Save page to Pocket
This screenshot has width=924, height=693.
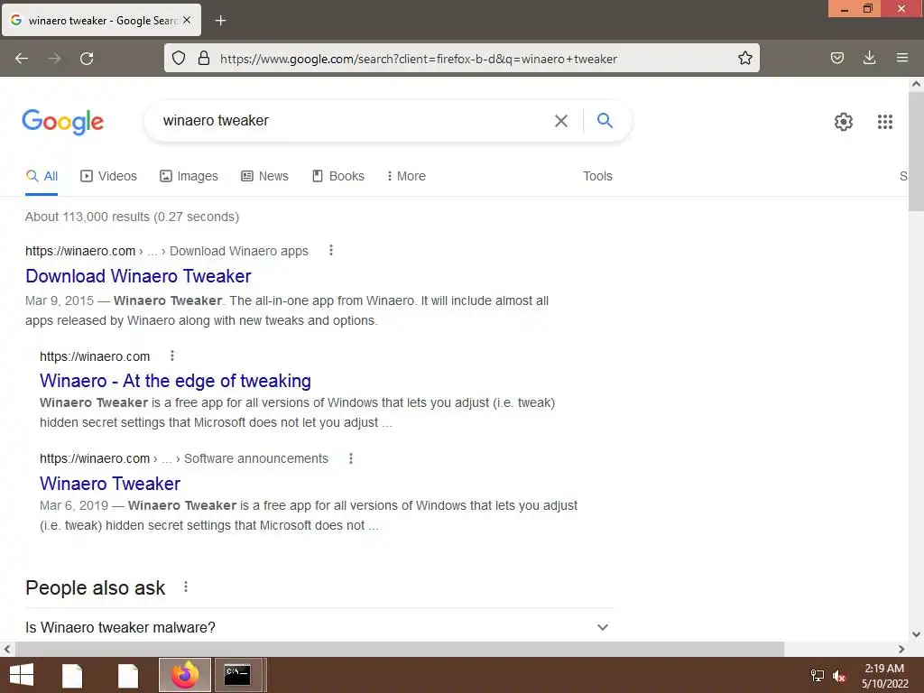point(836,58)
